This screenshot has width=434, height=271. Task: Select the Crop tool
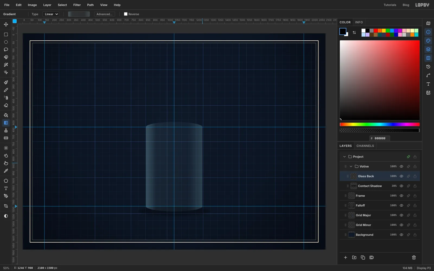(6, 206)
